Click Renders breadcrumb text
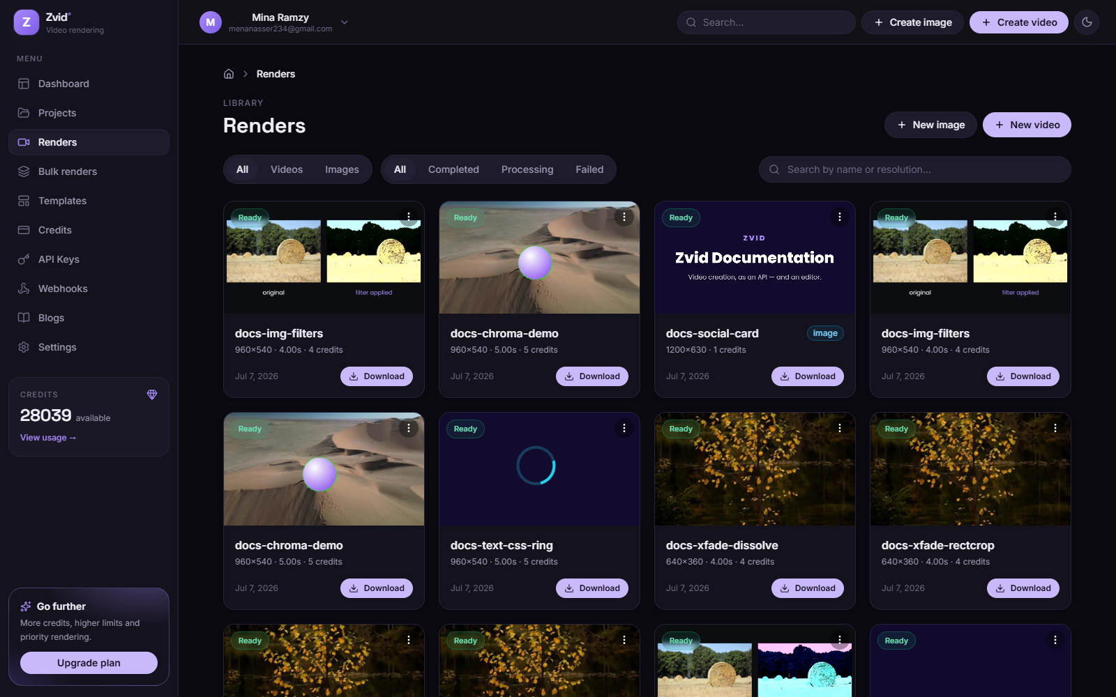This screenshot has height=697, width=1116. 276,74
